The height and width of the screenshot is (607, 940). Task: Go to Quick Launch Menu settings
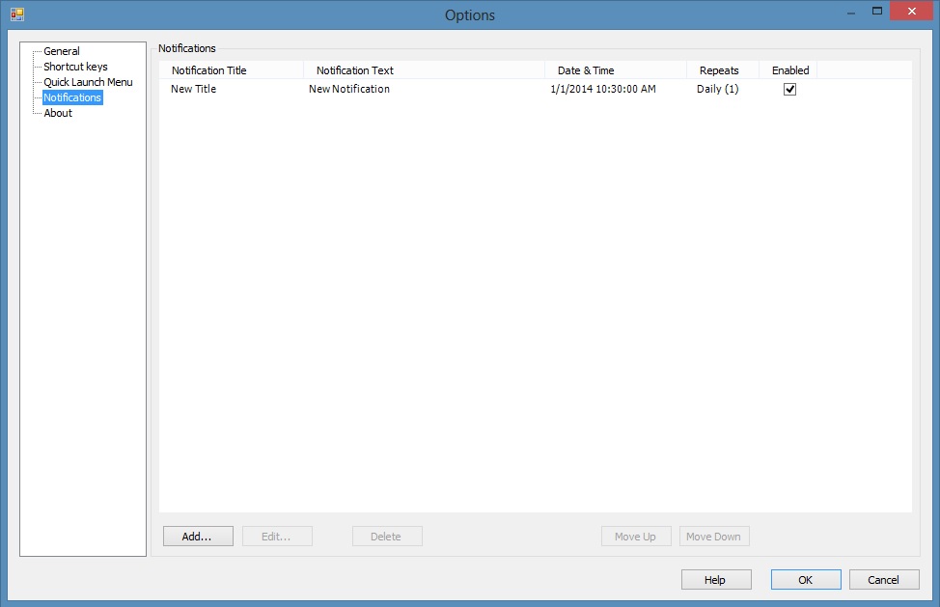[x=88, y=82]
